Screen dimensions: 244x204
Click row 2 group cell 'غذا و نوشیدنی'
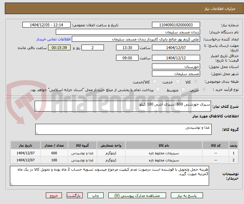(x=82, y=160)
